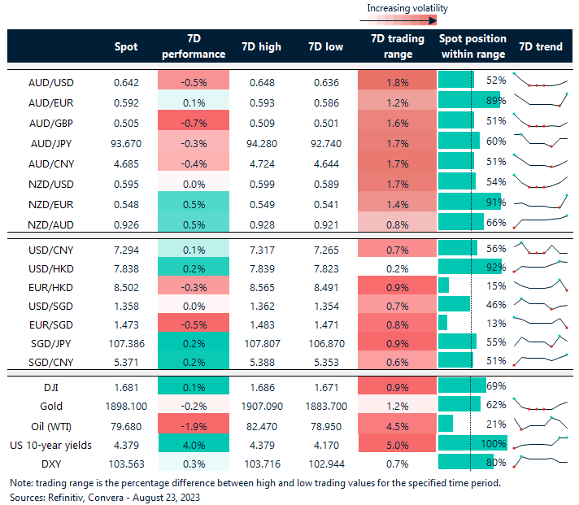The width and height of the screenshot is (579, 505).
Task: Select the Spot position within range header
Action: tap(472, 47)
